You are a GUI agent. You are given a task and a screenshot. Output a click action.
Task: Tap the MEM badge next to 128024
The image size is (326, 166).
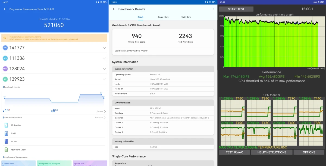pos(5,68)
